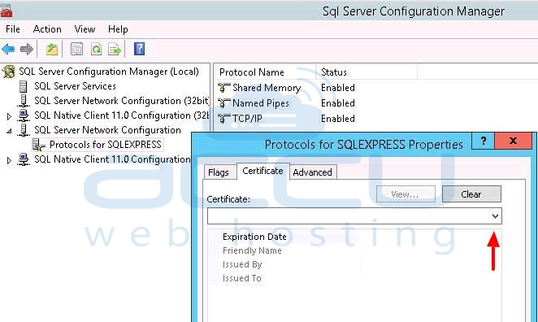Select Protocols for SQLEXPRESS tree item
Viewport: 538px width, 322px height.
pyautogui.click(x=106, y=145)
